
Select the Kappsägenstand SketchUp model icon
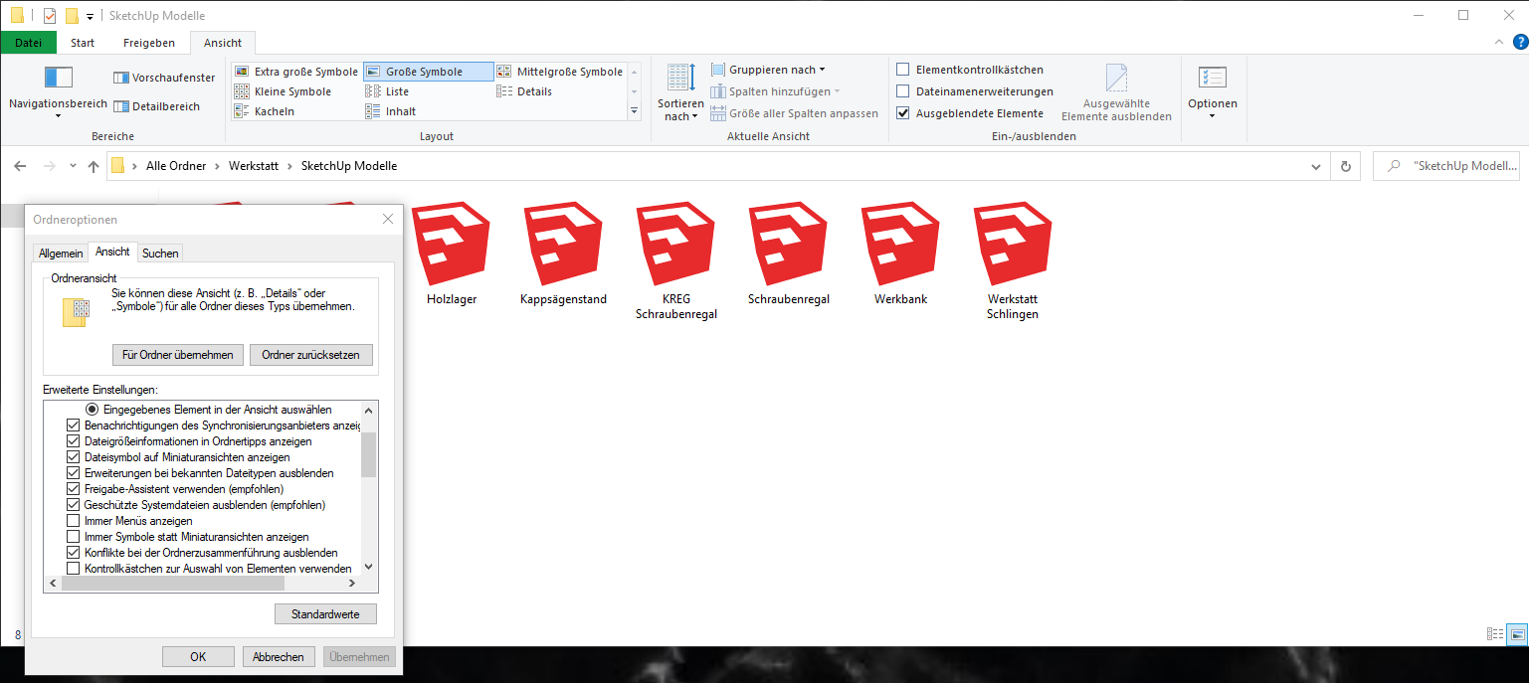click(563, 246)
